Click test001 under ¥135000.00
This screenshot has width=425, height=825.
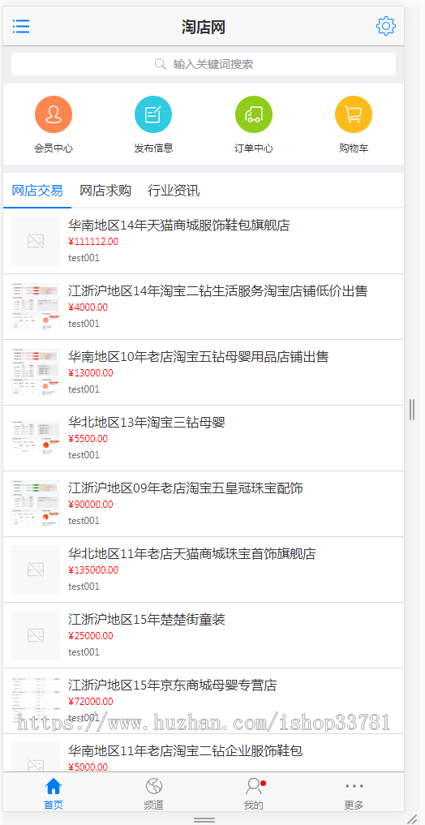coord(84,587)
